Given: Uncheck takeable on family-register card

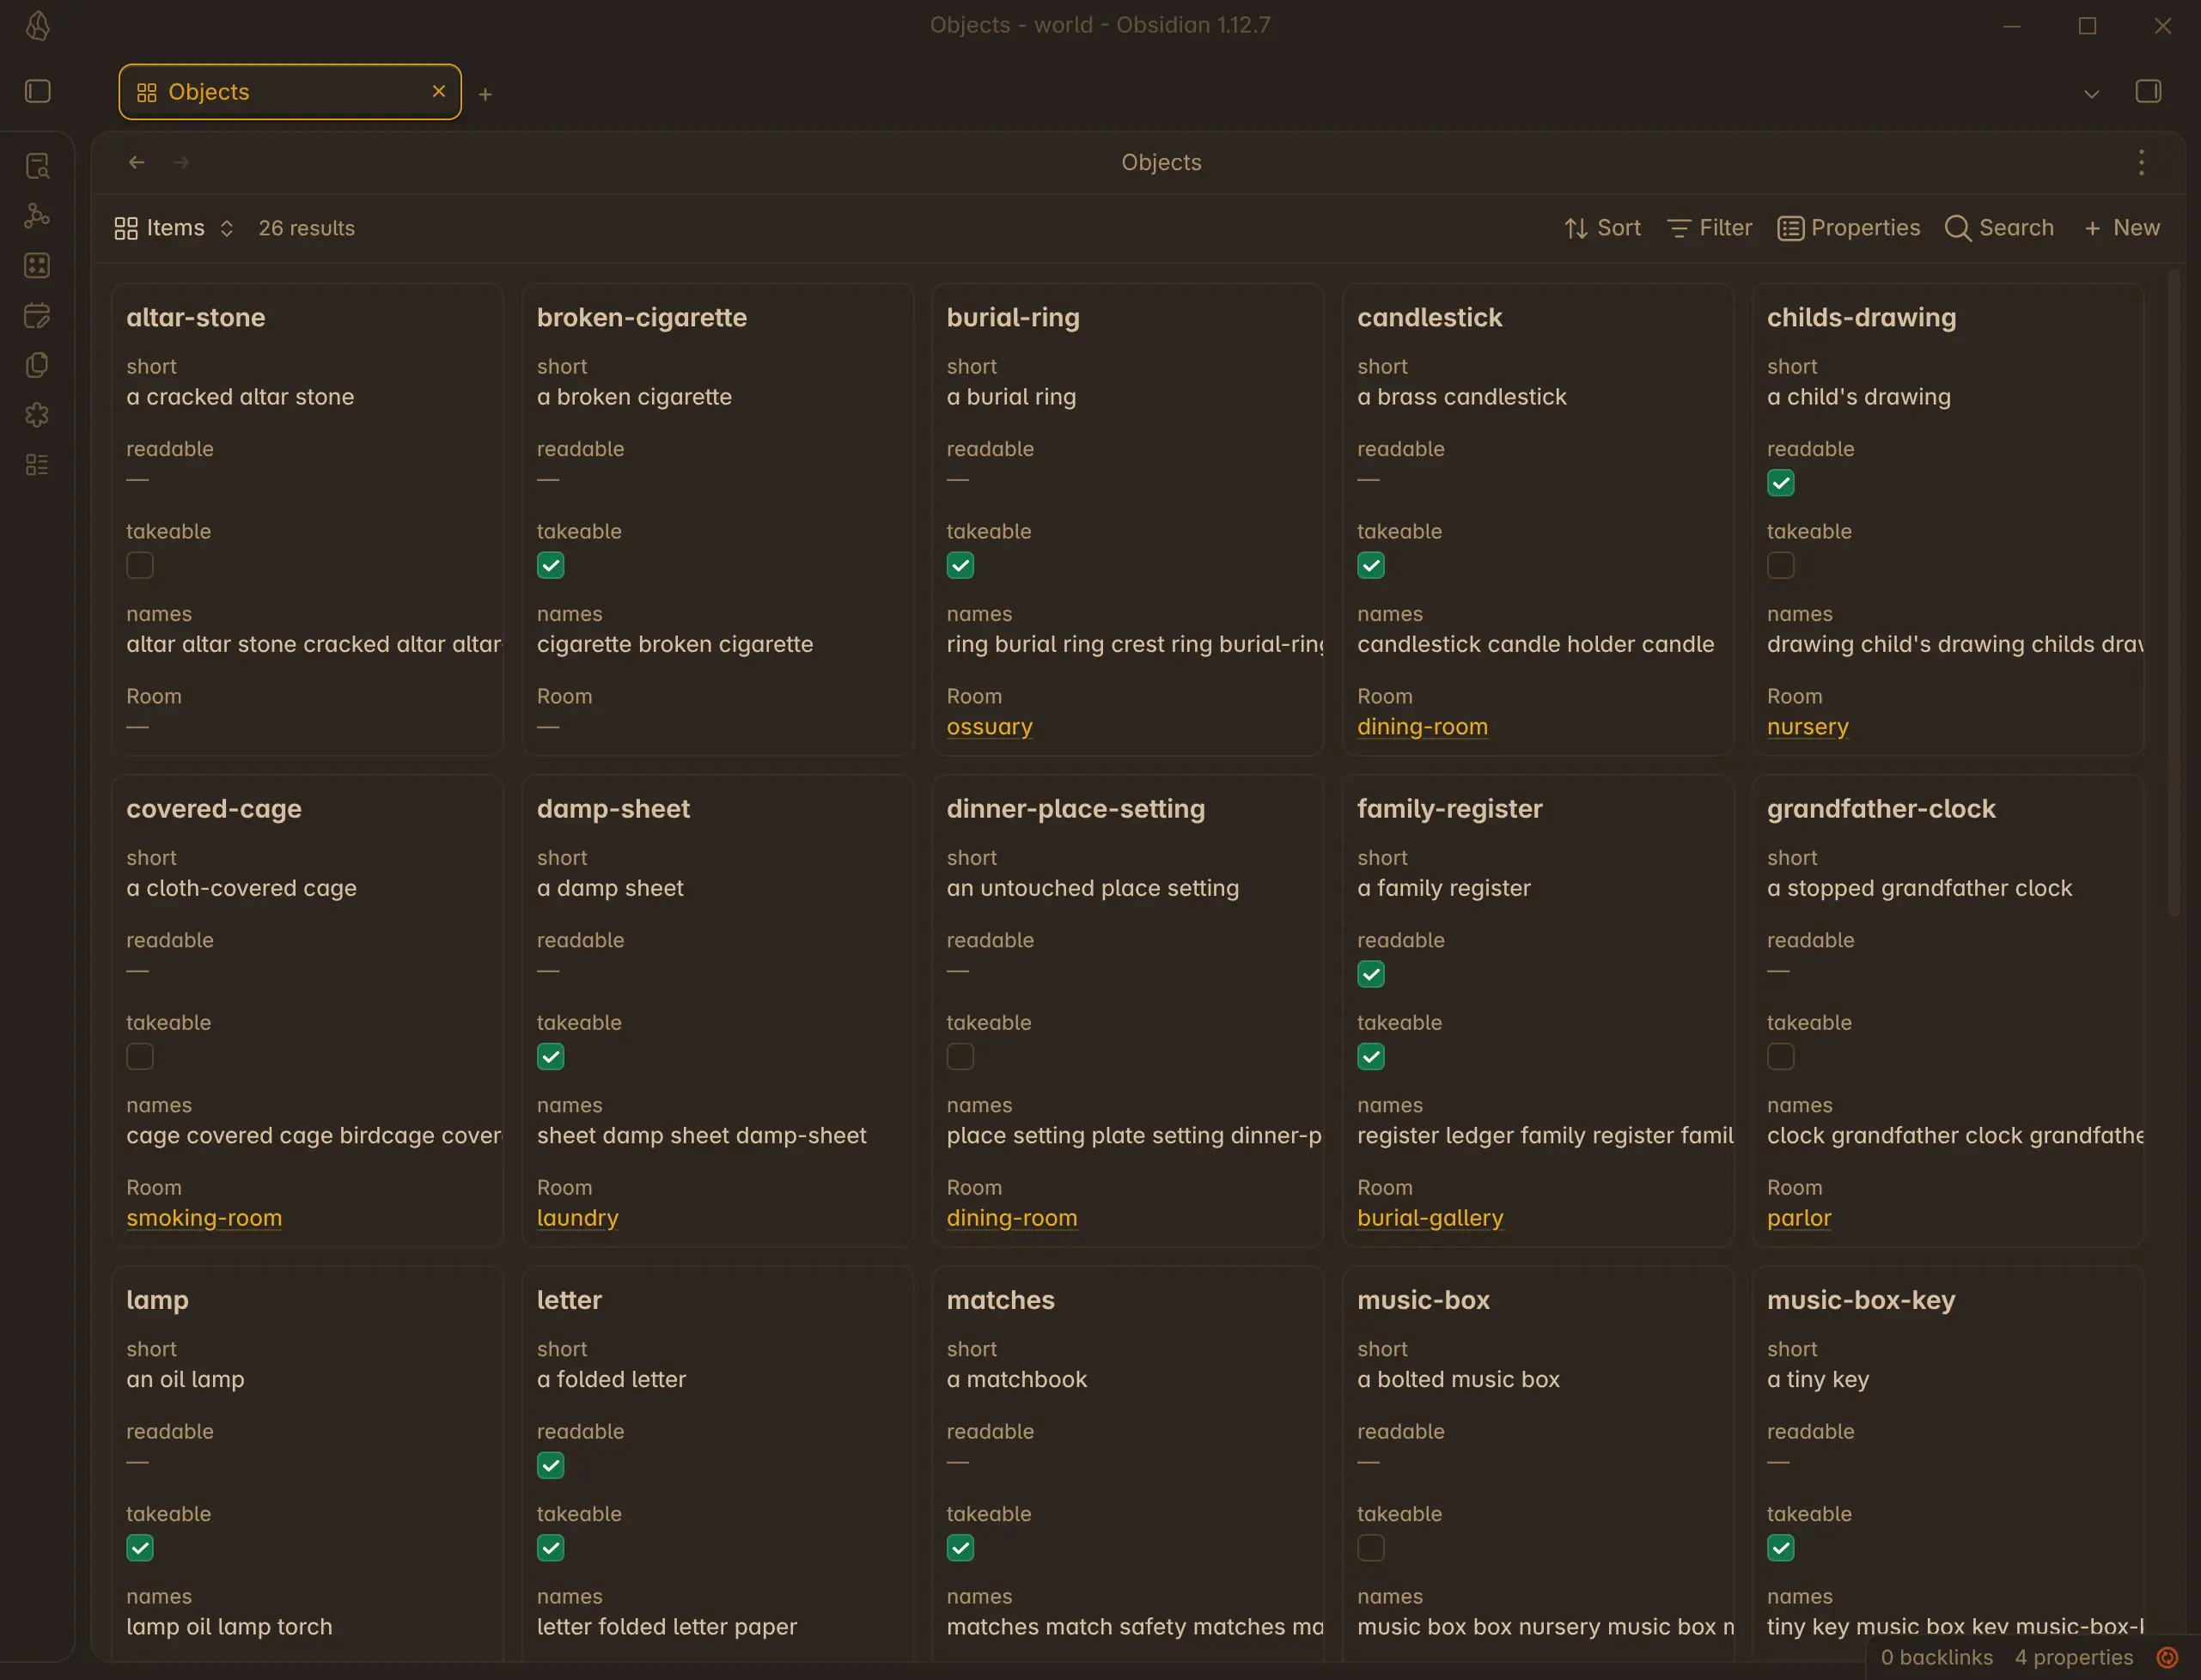Looking at the screenshot, I should [x=1371, y=1056].
